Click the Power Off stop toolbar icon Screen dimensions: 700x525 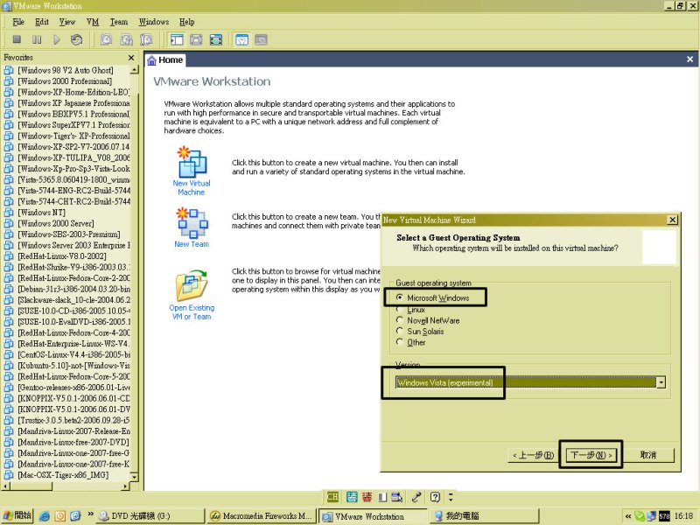[17, 39]
